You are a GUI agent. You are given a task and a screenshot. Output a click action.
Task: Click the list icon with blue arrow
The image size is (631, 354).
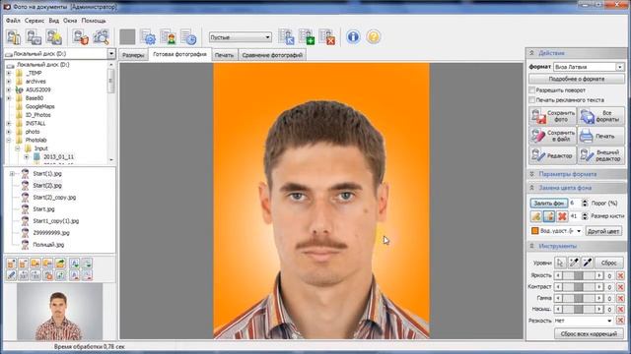(x=287, y=37)
